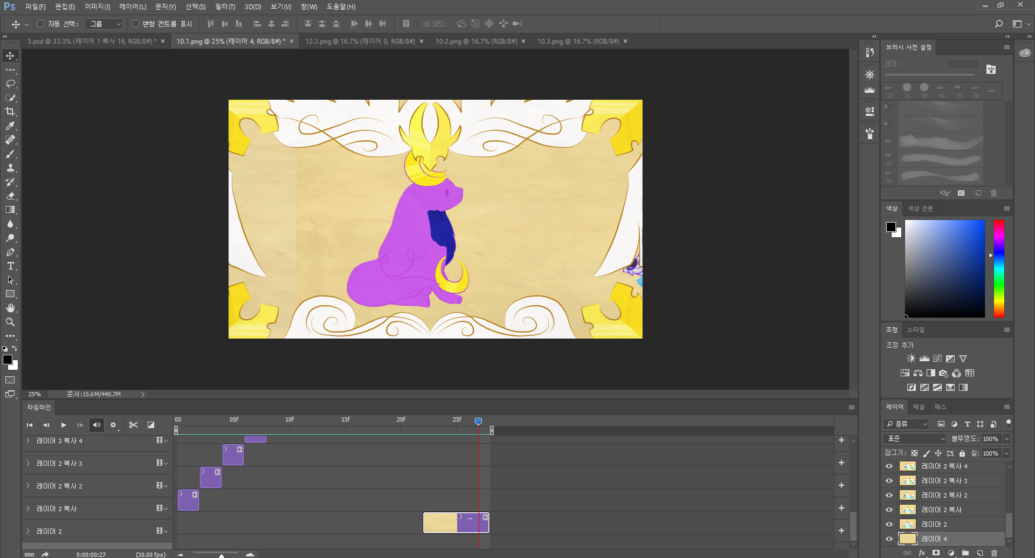Click the timeline playhead marker
This screenshot has height=558, width=1035.
(478, 421)
